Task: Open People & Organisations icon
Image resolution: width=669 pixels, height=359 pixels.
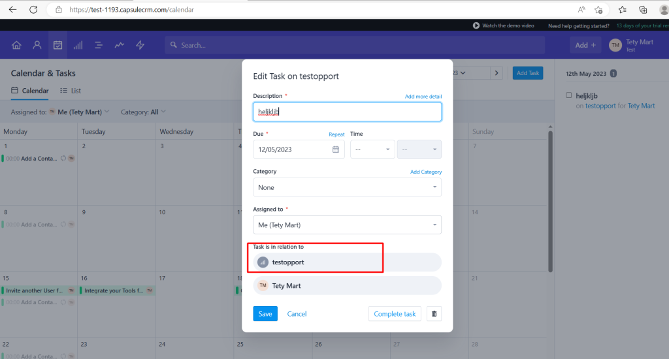Action: [x=37, y=45]
